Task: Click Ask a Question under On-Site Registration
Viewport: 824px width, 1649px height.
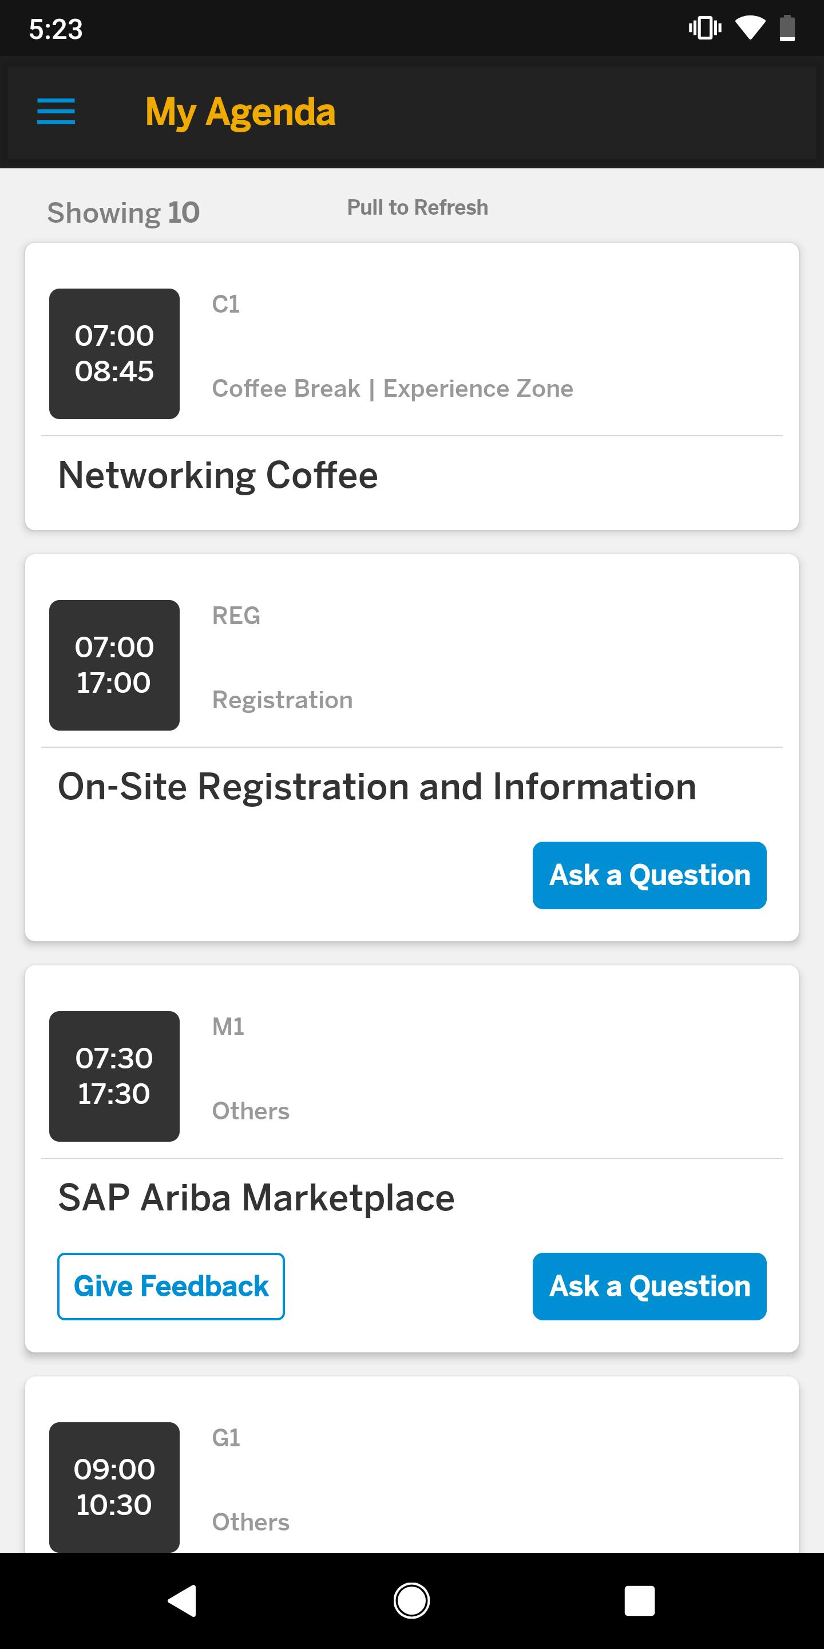Action: tap(649, 875)
